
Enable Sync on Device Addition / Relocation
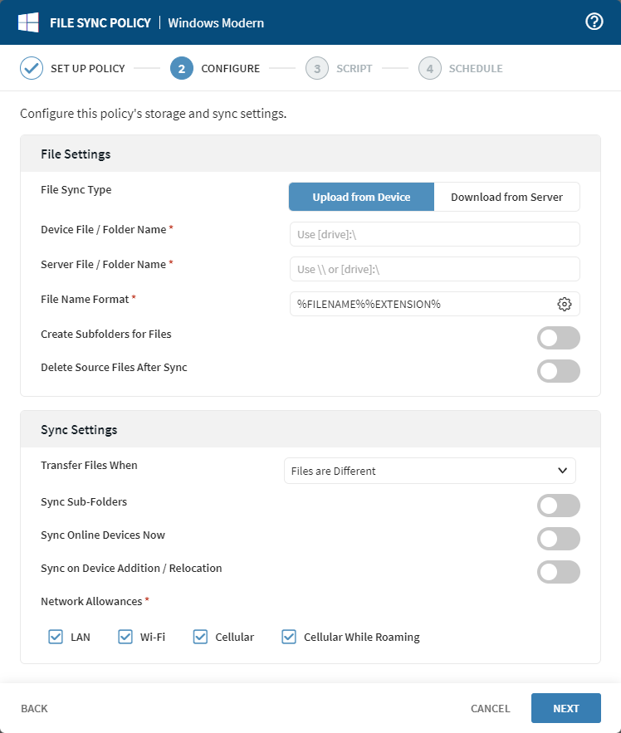pos(558,572)
